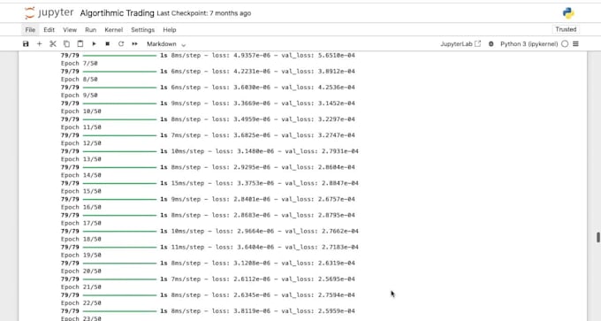Viewport: 601px width, 321px height.
Task: Open the Markdown cell type dropdown
Action: 165,44
